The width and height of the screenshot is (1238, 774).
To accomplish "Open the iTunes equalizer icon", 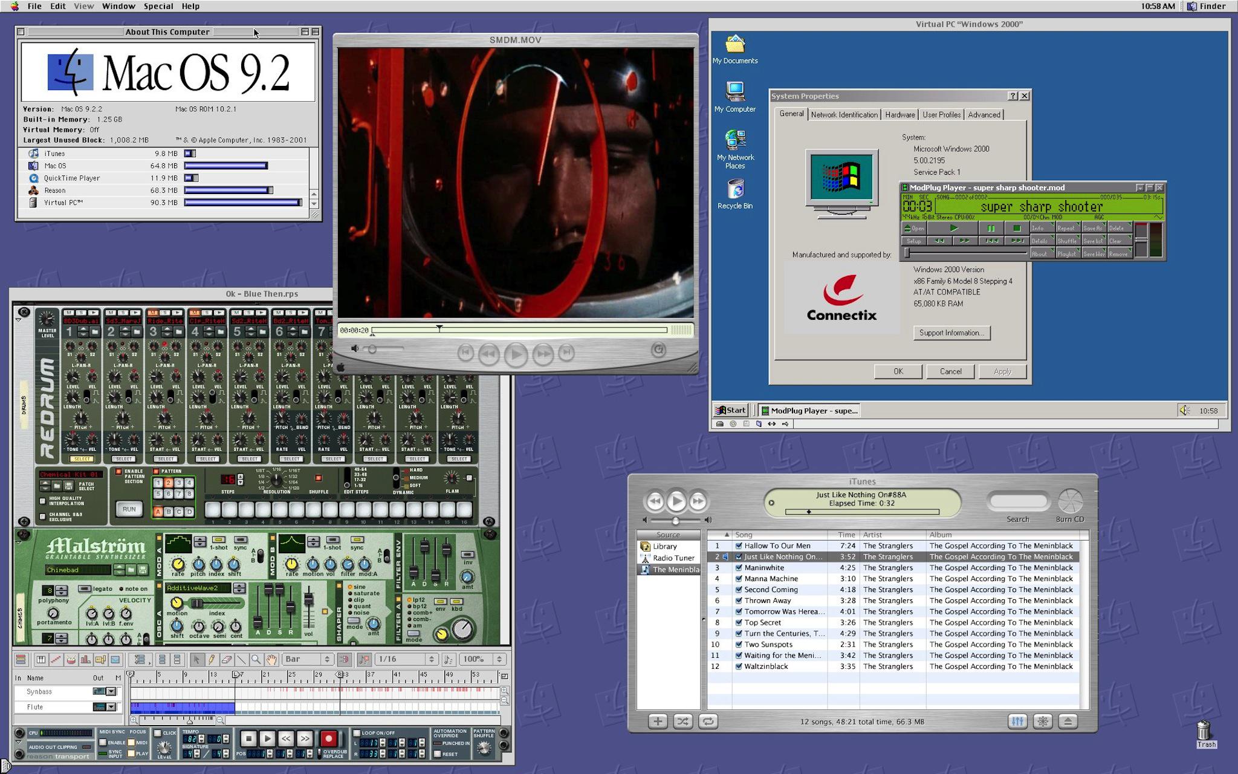I will click(x=1017, y=721).
